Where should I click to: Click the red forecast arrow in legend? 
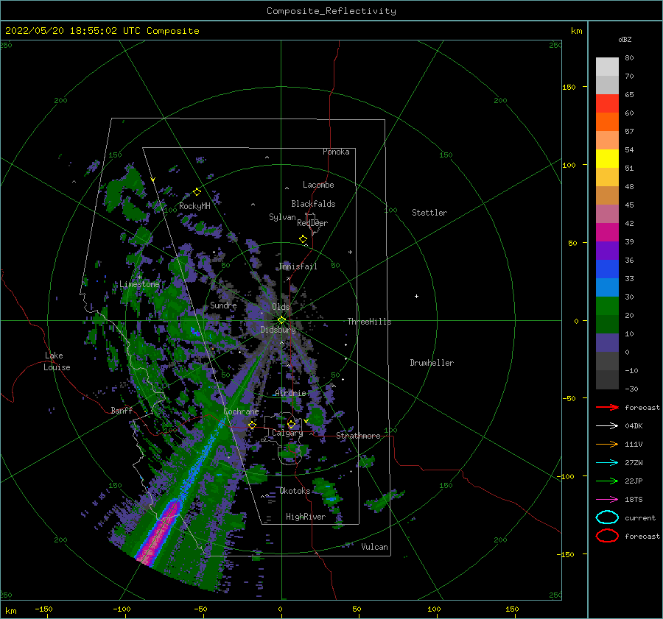click(607, 407)
